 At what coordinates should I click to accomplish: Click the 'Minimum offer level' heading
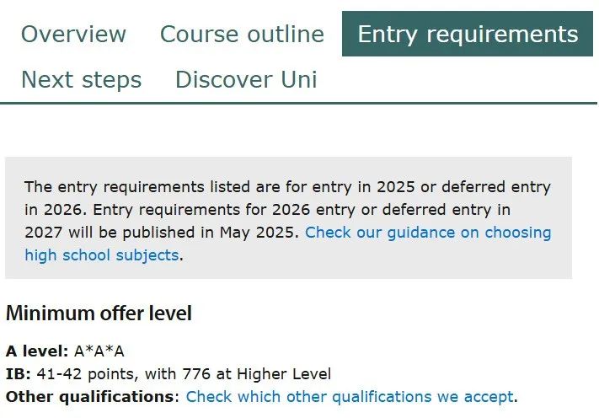tap(99, 313)
